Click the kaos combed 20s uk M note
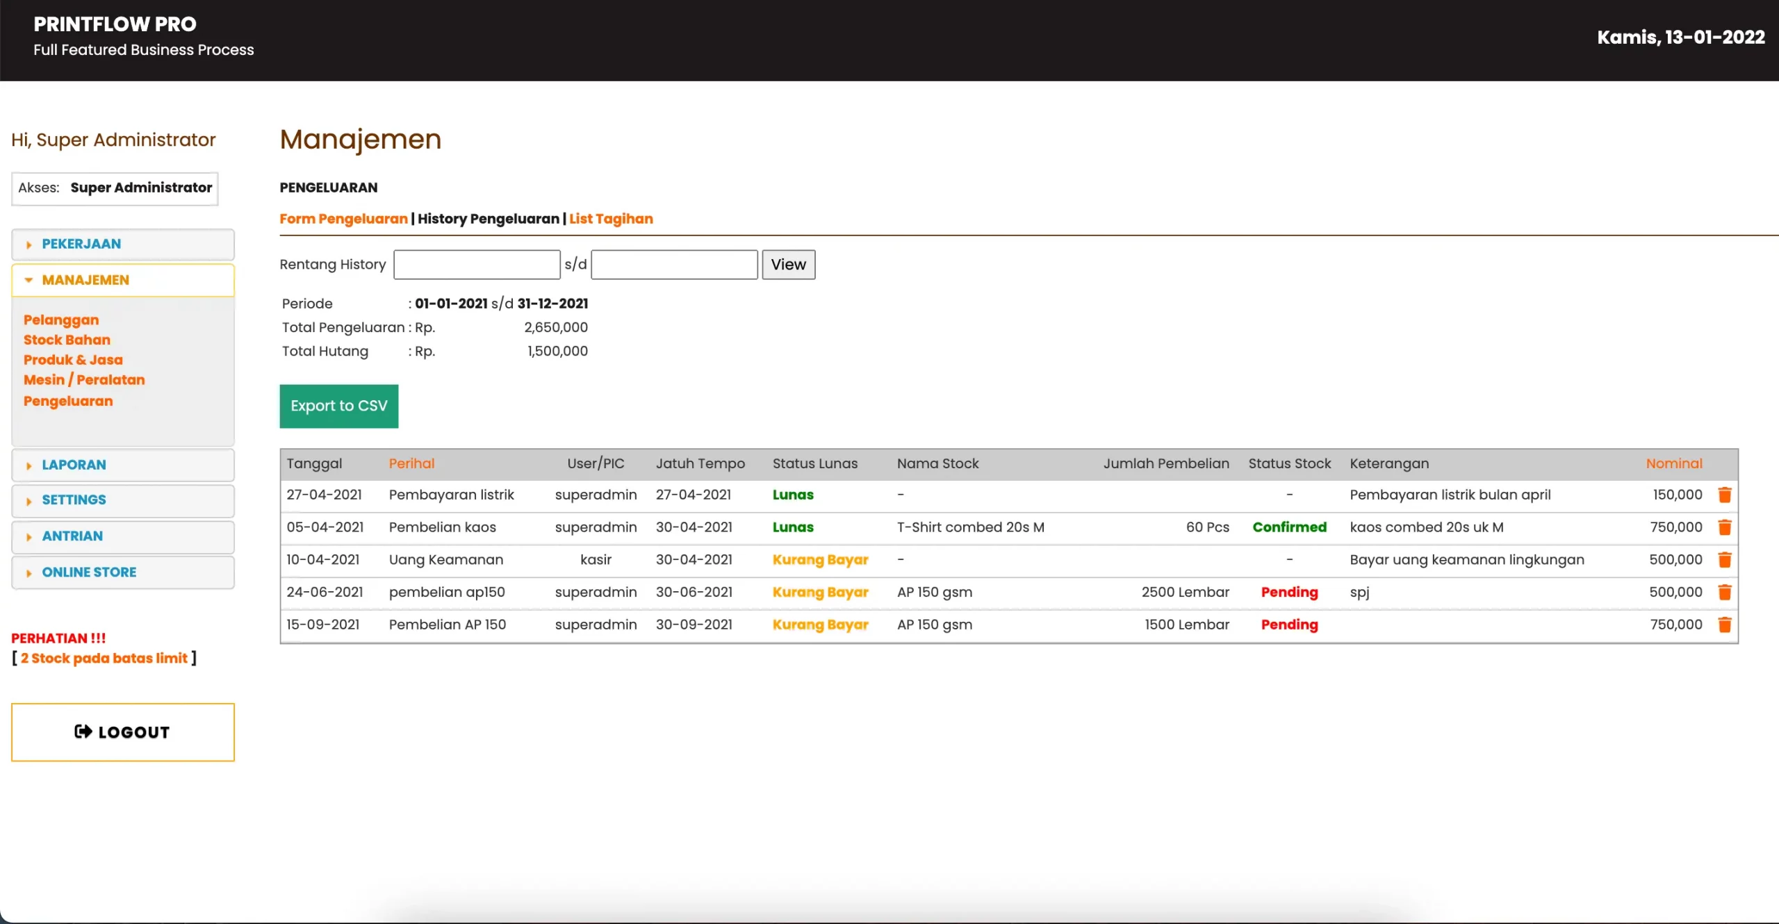Viewport: 1779px width, 924px height. point(1426,527)
